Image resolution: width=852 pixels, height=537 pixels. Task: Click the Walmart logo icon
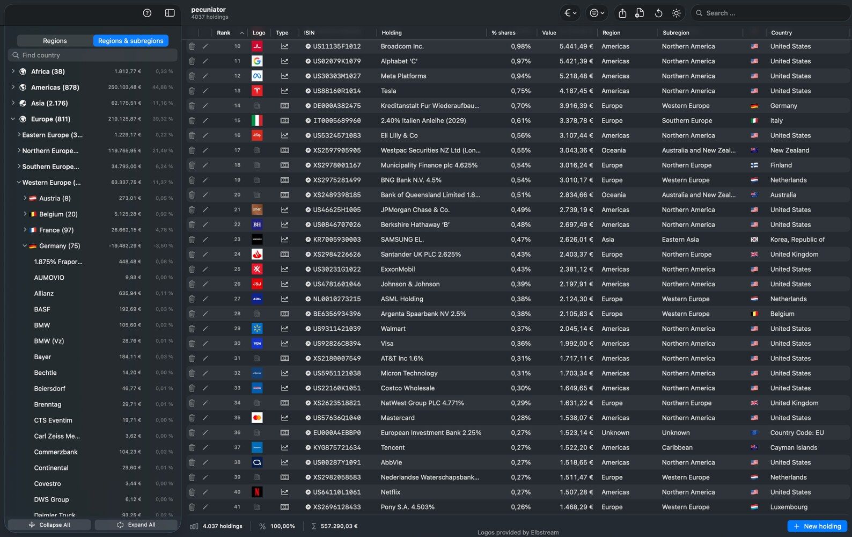tap(257, 329)
